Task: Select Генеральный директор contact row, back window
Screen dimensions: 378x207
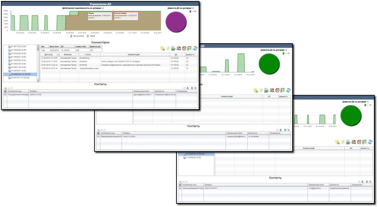Action: [275, 188]
